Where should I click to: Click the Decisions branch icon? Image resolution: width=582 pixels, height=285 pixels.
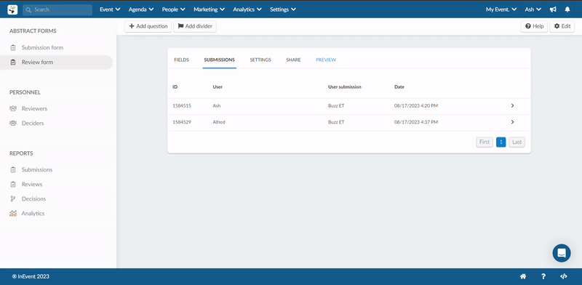pos(13,199)
